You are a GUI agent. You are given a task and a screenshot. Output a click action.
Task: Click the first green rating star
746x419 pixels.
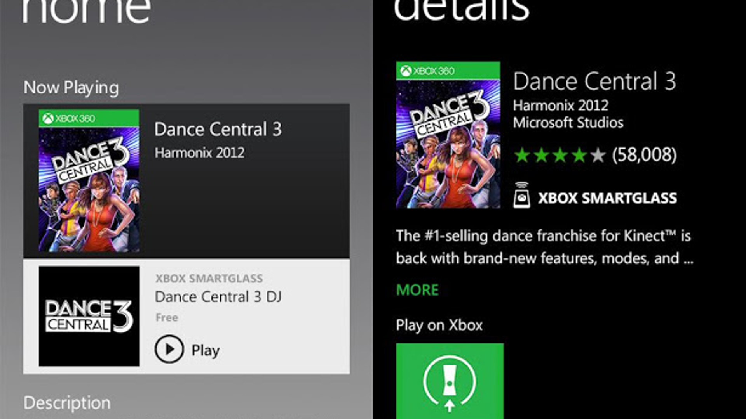point(521,155)
